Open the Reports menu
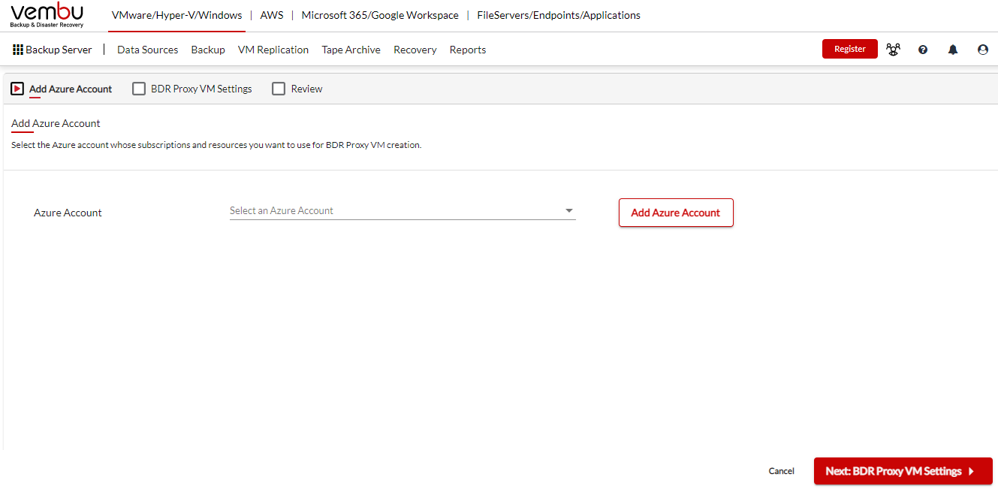 tap(468, 50)
